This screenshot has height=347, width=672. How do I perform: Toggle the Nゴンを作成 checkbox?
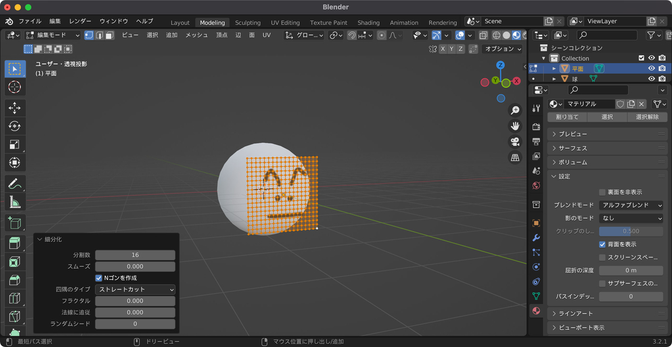(99, 278)
